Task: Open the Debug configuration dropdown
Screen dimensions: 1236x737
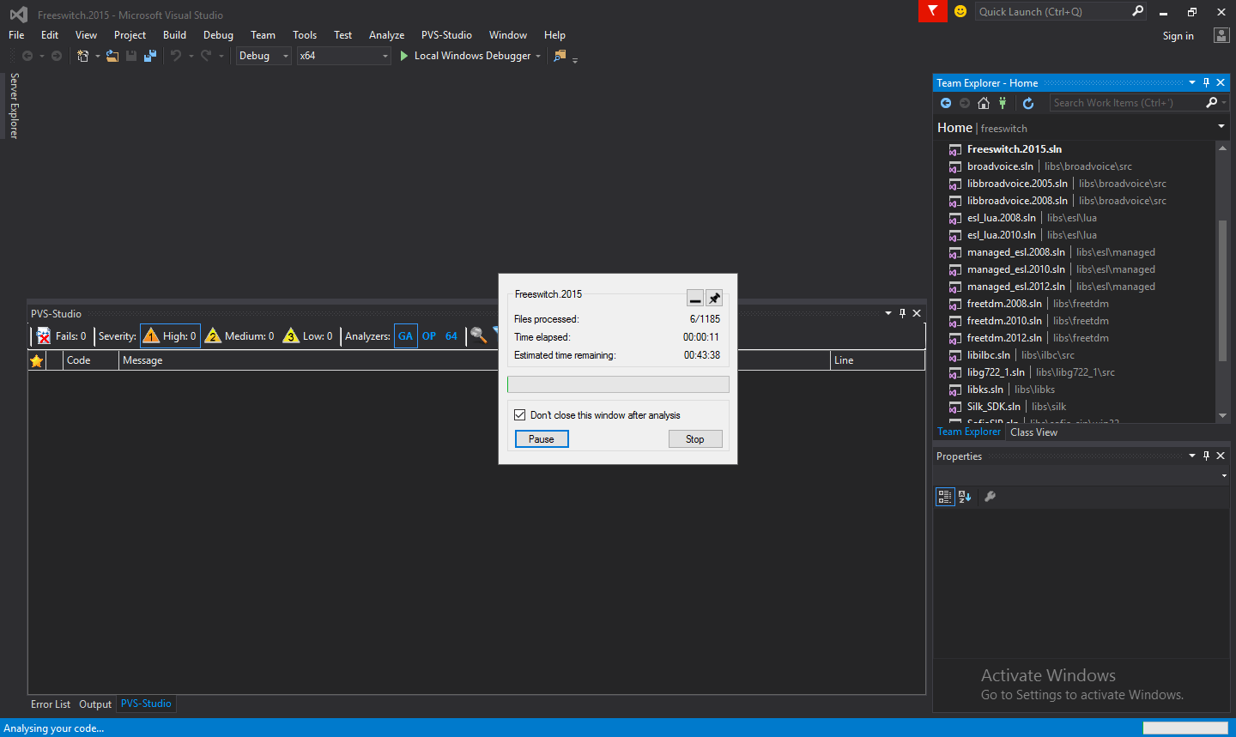Action: coord(264,56)
